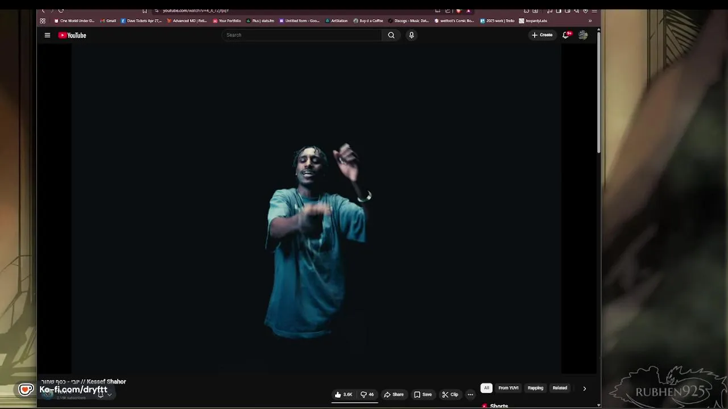Share the video
Viewport: 728px width, 409px height.
point(394,394)
